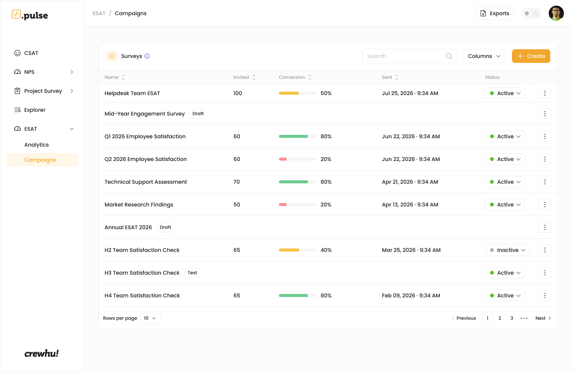This screenshot has height=372, width=573.
Task: Open the Columns dropdown
Action: click(x=484, y=56)
